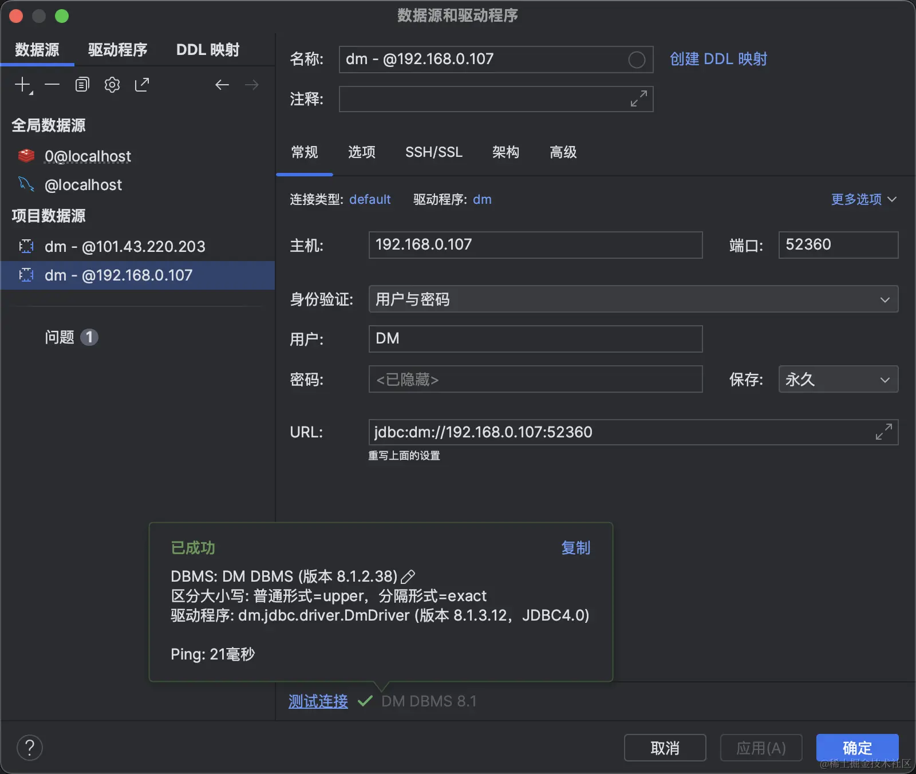916x774 pixels.
Task: Click the green checkmark connection status icon
Action: pyautogui.click(x=365, y=701)
